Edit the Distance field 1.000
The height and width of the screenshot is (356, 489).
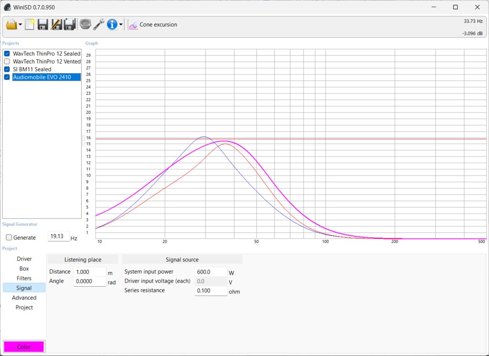coord(90,272)
